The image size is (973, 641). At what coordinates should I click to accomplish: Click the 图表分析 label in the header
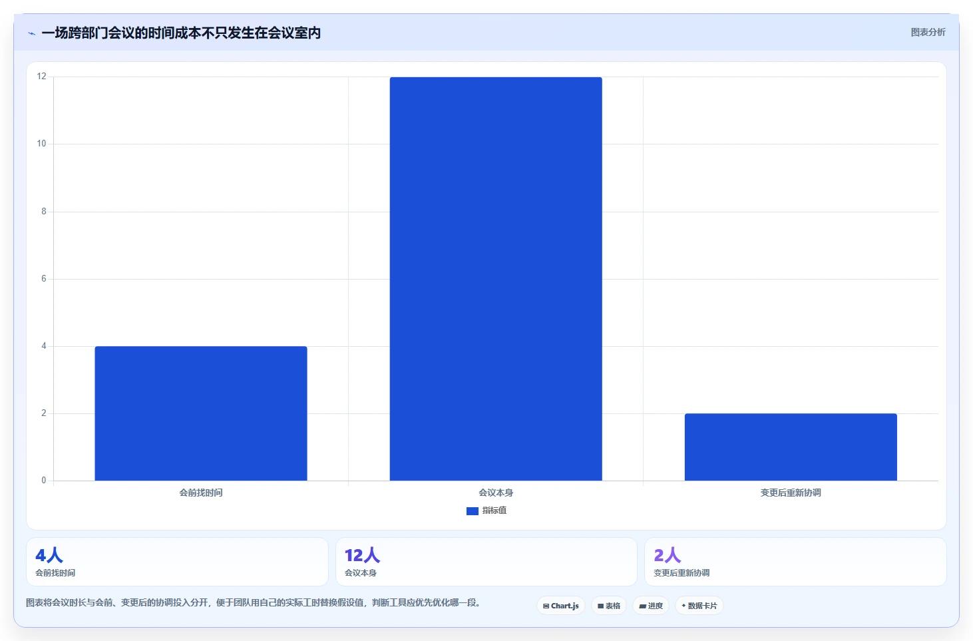[x=928, y=32]
